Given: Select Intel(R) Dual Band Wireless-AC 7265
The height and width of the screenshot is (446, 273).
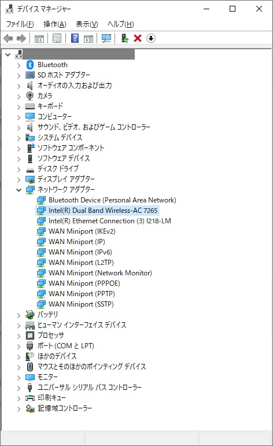Looking at the screenshot, I should pos(103,211).
